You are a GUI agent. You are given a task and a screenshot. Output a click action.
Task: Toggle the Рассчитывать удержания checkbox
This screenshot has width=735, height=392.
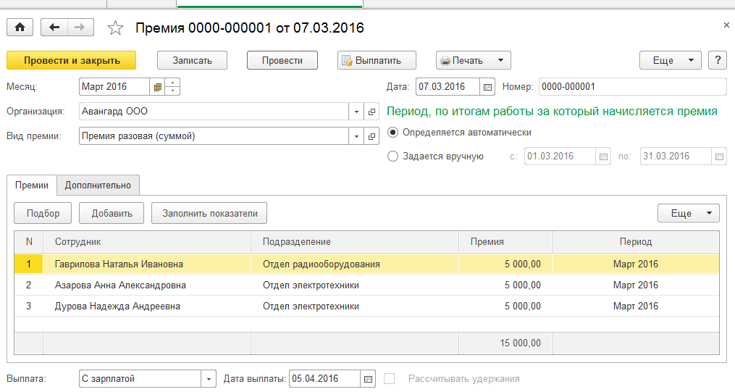click(x=390, y=379)
